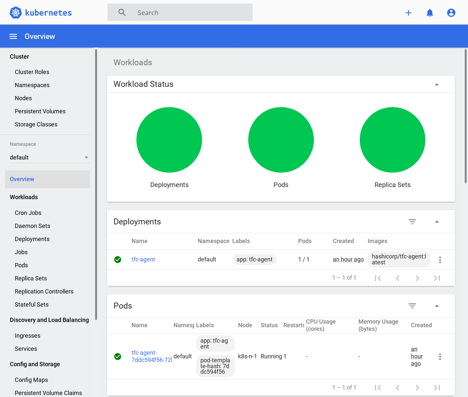Click the main content vertical scrollbar
This screenshot has width=468, height=397.
pos(466,116)
